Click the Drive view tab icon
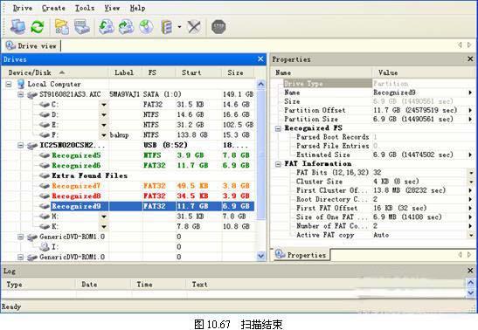Viewport: 478px width, 330px height. point(10,45)
